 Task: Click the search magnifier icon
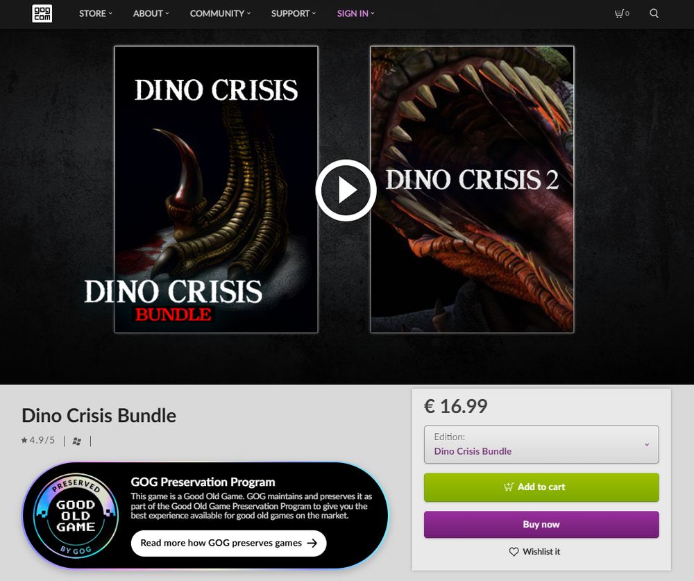[x=654, y=13]
